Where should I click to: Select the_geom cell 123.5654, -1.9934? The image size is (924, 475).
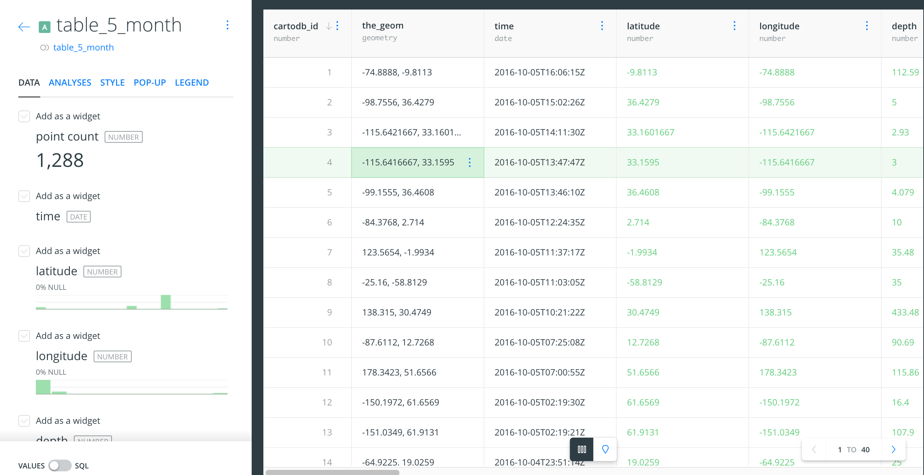[x=417, y=253]
